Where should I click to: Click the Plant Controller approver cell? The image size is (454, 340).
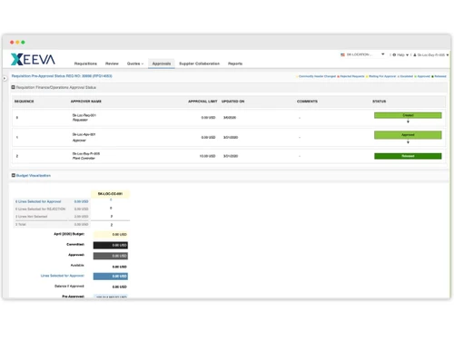85,156
